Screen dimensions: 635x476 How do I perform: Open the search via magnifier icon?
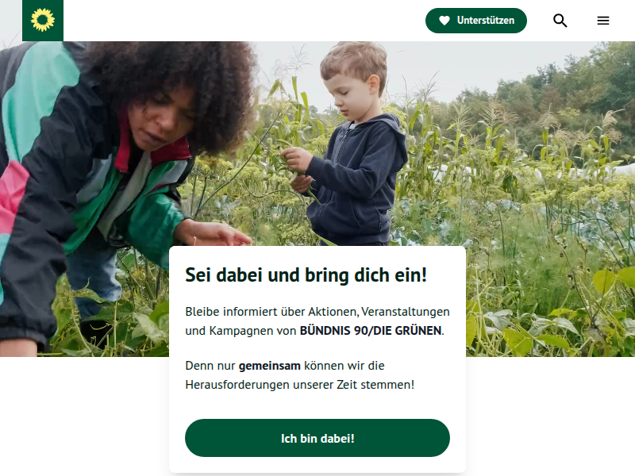tap(560, 21)
